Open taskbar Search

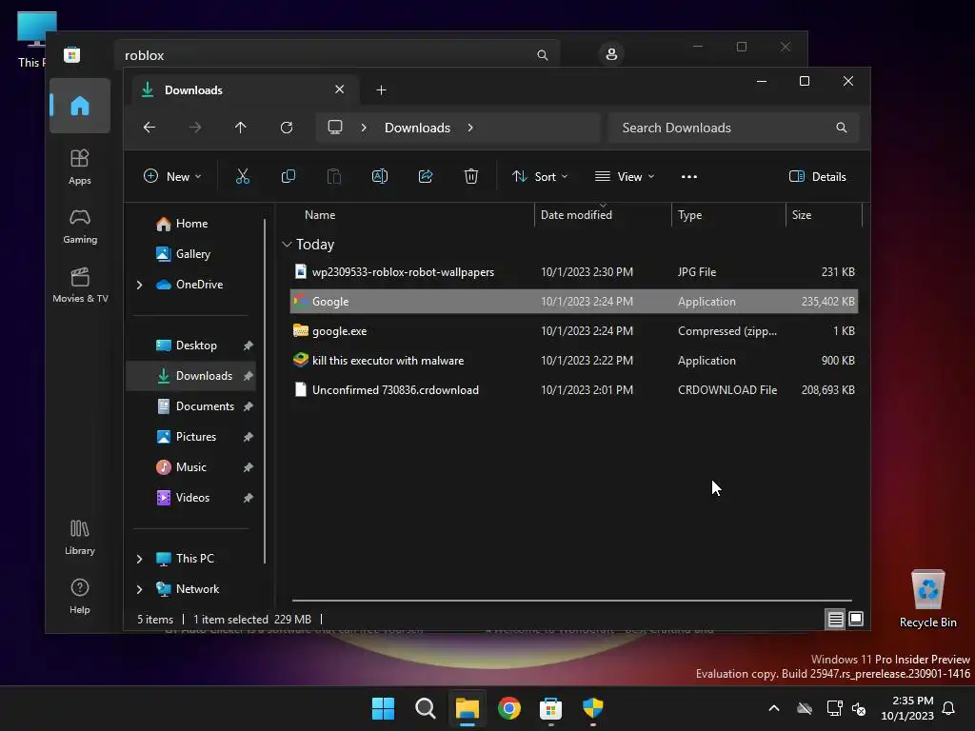[426, 708]
